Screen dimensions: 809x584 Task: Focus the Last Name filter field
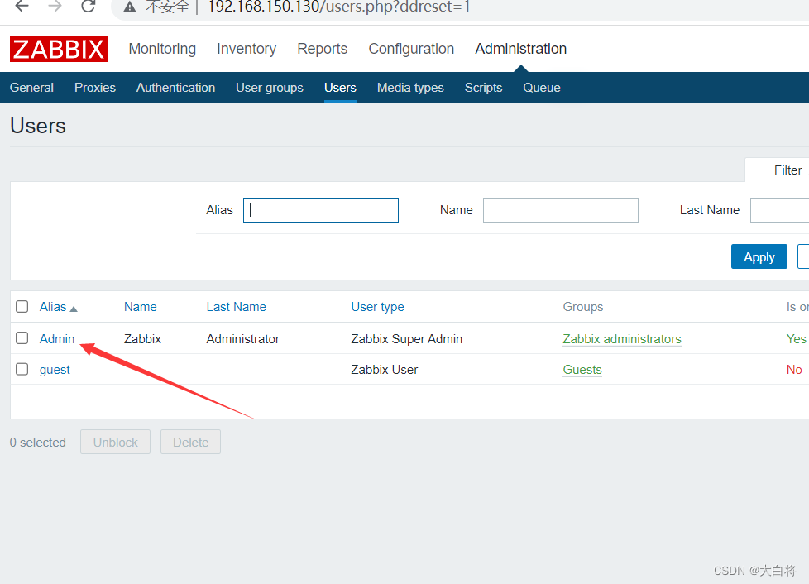(x=779, y=210)
